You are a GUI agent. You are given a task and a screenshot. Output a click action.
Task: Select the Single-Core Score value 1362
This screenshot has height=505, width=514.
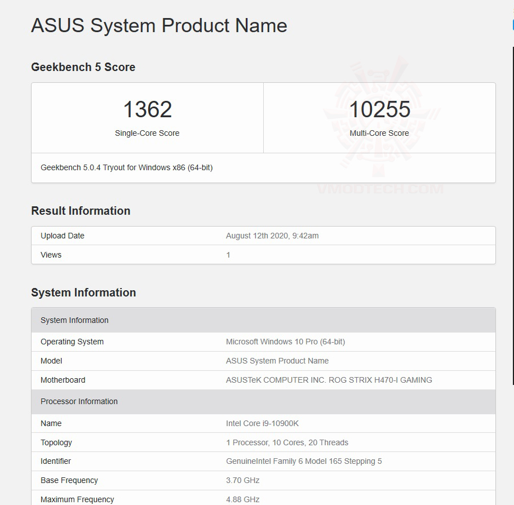(x=147, y=109)
